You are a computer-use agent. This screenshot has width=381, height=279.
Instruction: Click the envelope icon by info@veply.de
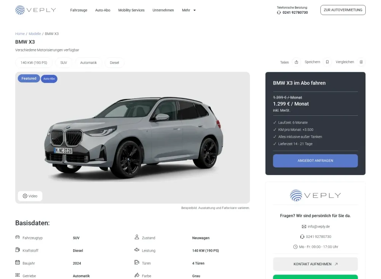tap(304, 226)
